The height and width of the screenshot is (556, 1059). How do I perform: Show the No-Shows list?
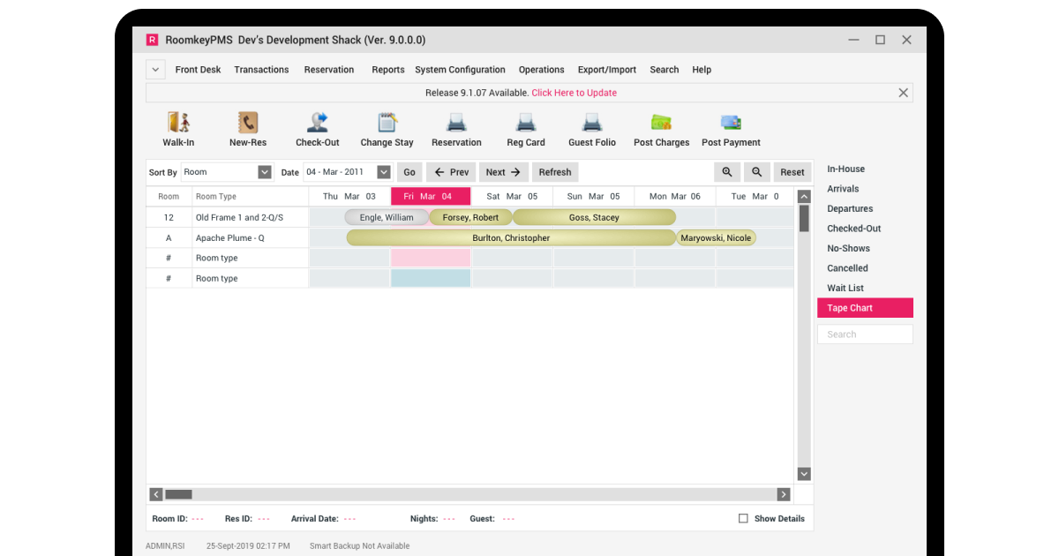pos(848,248)
